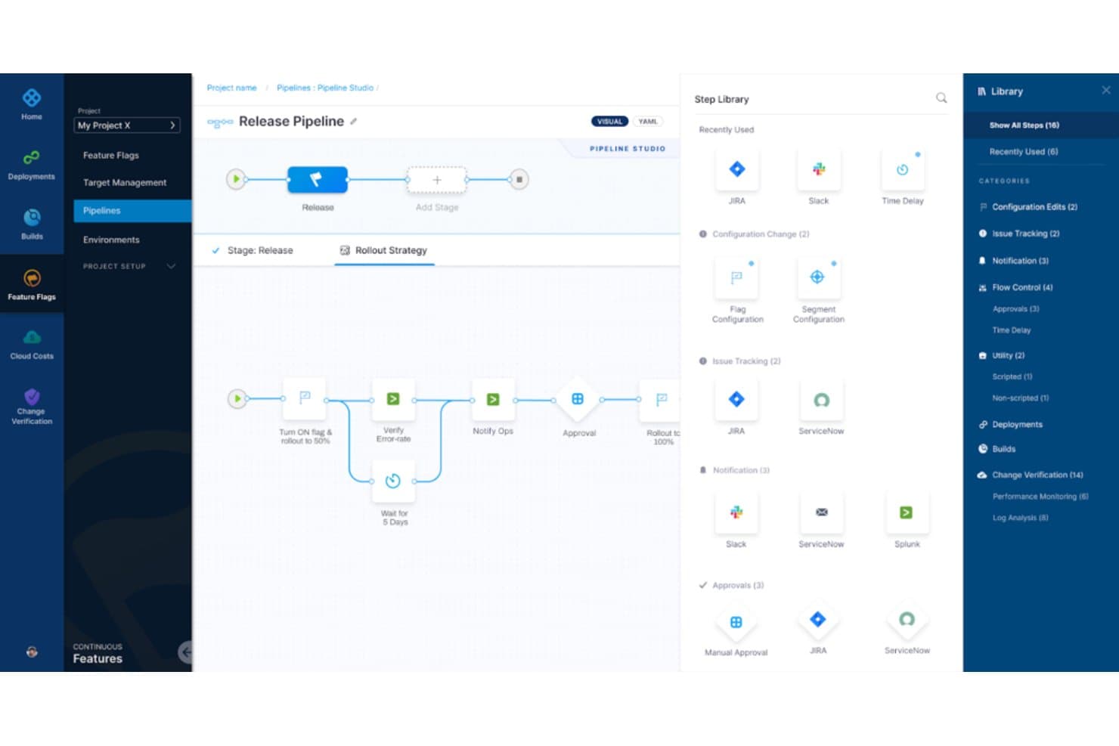The width and height of the screenshot is (1119, 746).
Task: Click the user avatar at the rail bottom
Action: click(32, 652)
